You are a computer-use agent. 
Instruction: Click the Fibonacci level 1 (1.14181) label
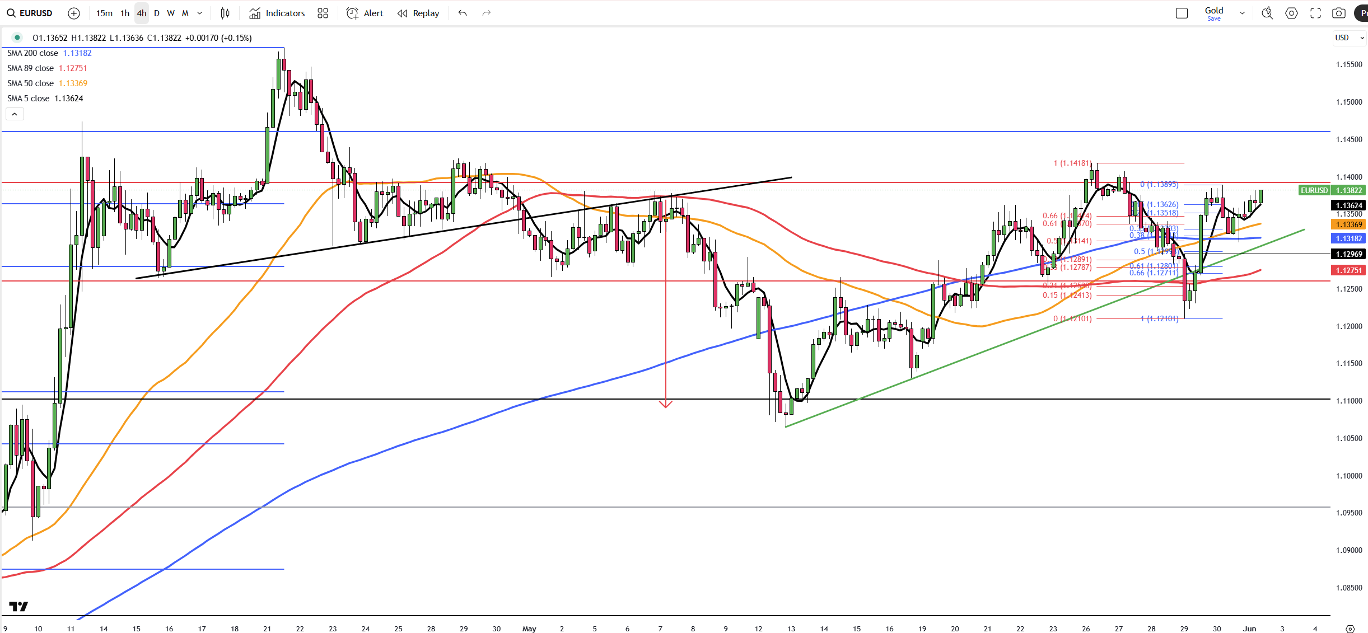tap(1072, 163)
